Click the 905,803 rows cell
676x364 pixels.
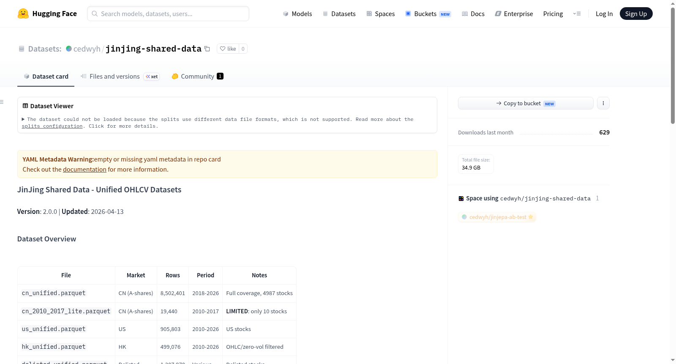(173, 329)
